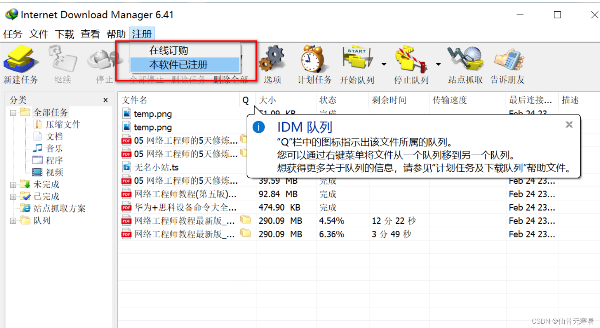Open the Options (选项) gears icon
600x328 pixels.
(272, 59)
